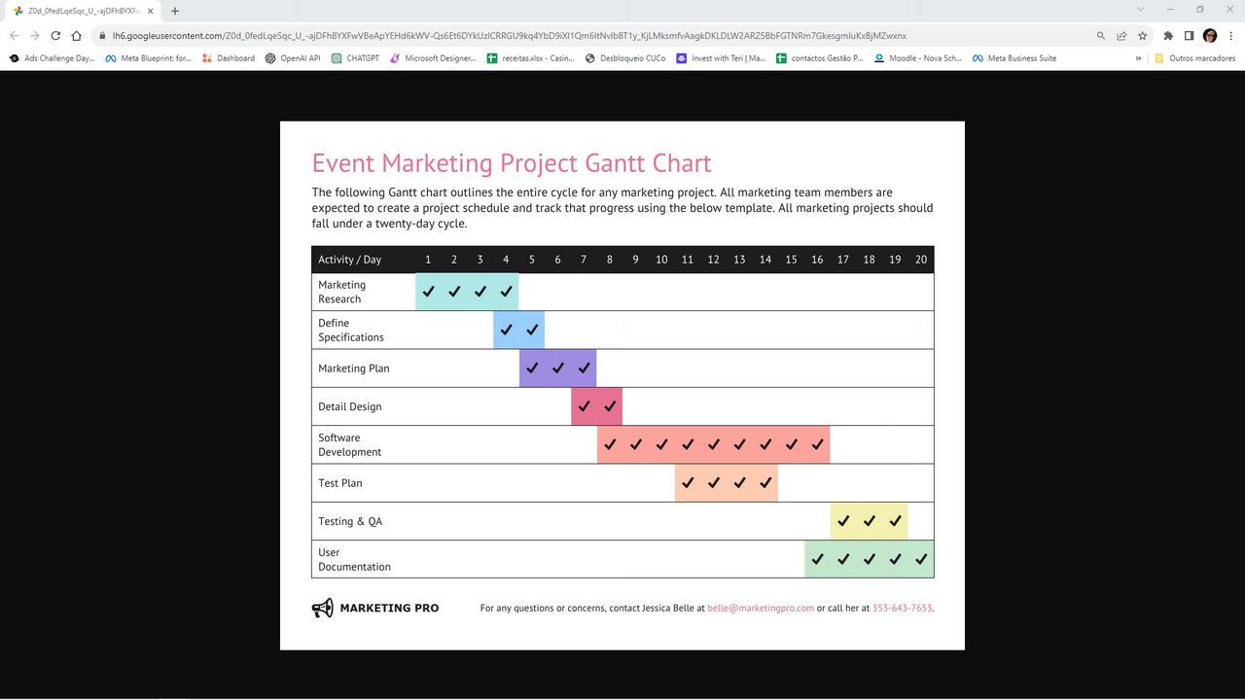
Task: Click the Software Development row label
Action: coord(349,444)
